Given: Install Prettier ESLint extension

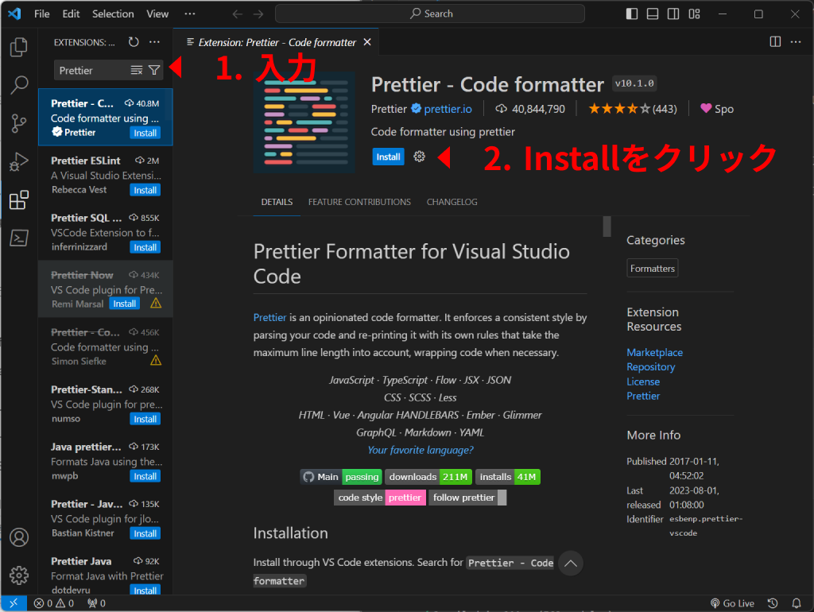Looking at the screenshot, I should [x=145, y=190].
